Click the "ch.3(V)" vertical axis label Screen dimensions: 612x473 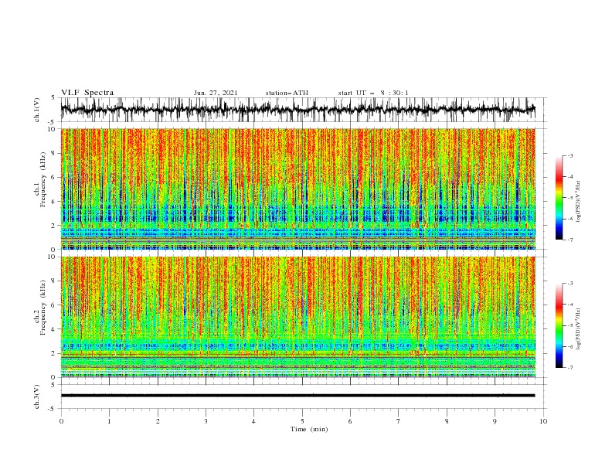pos(37,396)
